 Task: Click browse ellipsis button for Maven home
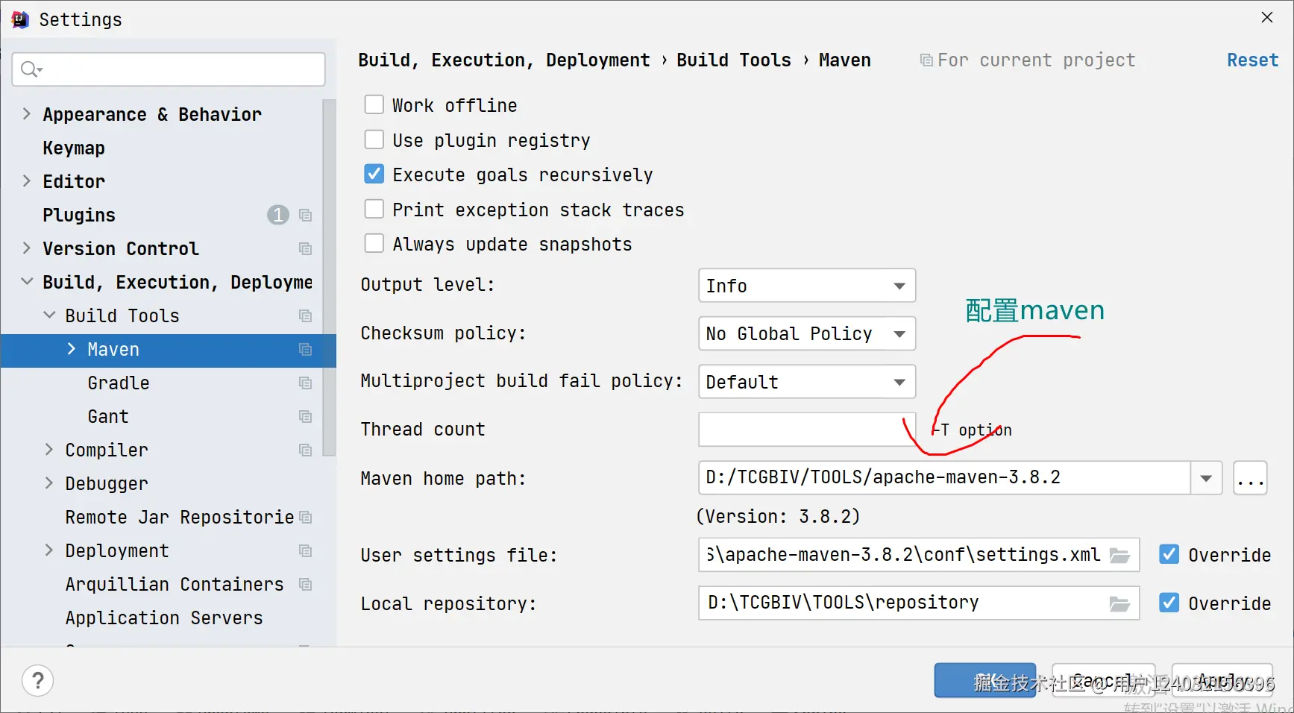pos(1250,478)
